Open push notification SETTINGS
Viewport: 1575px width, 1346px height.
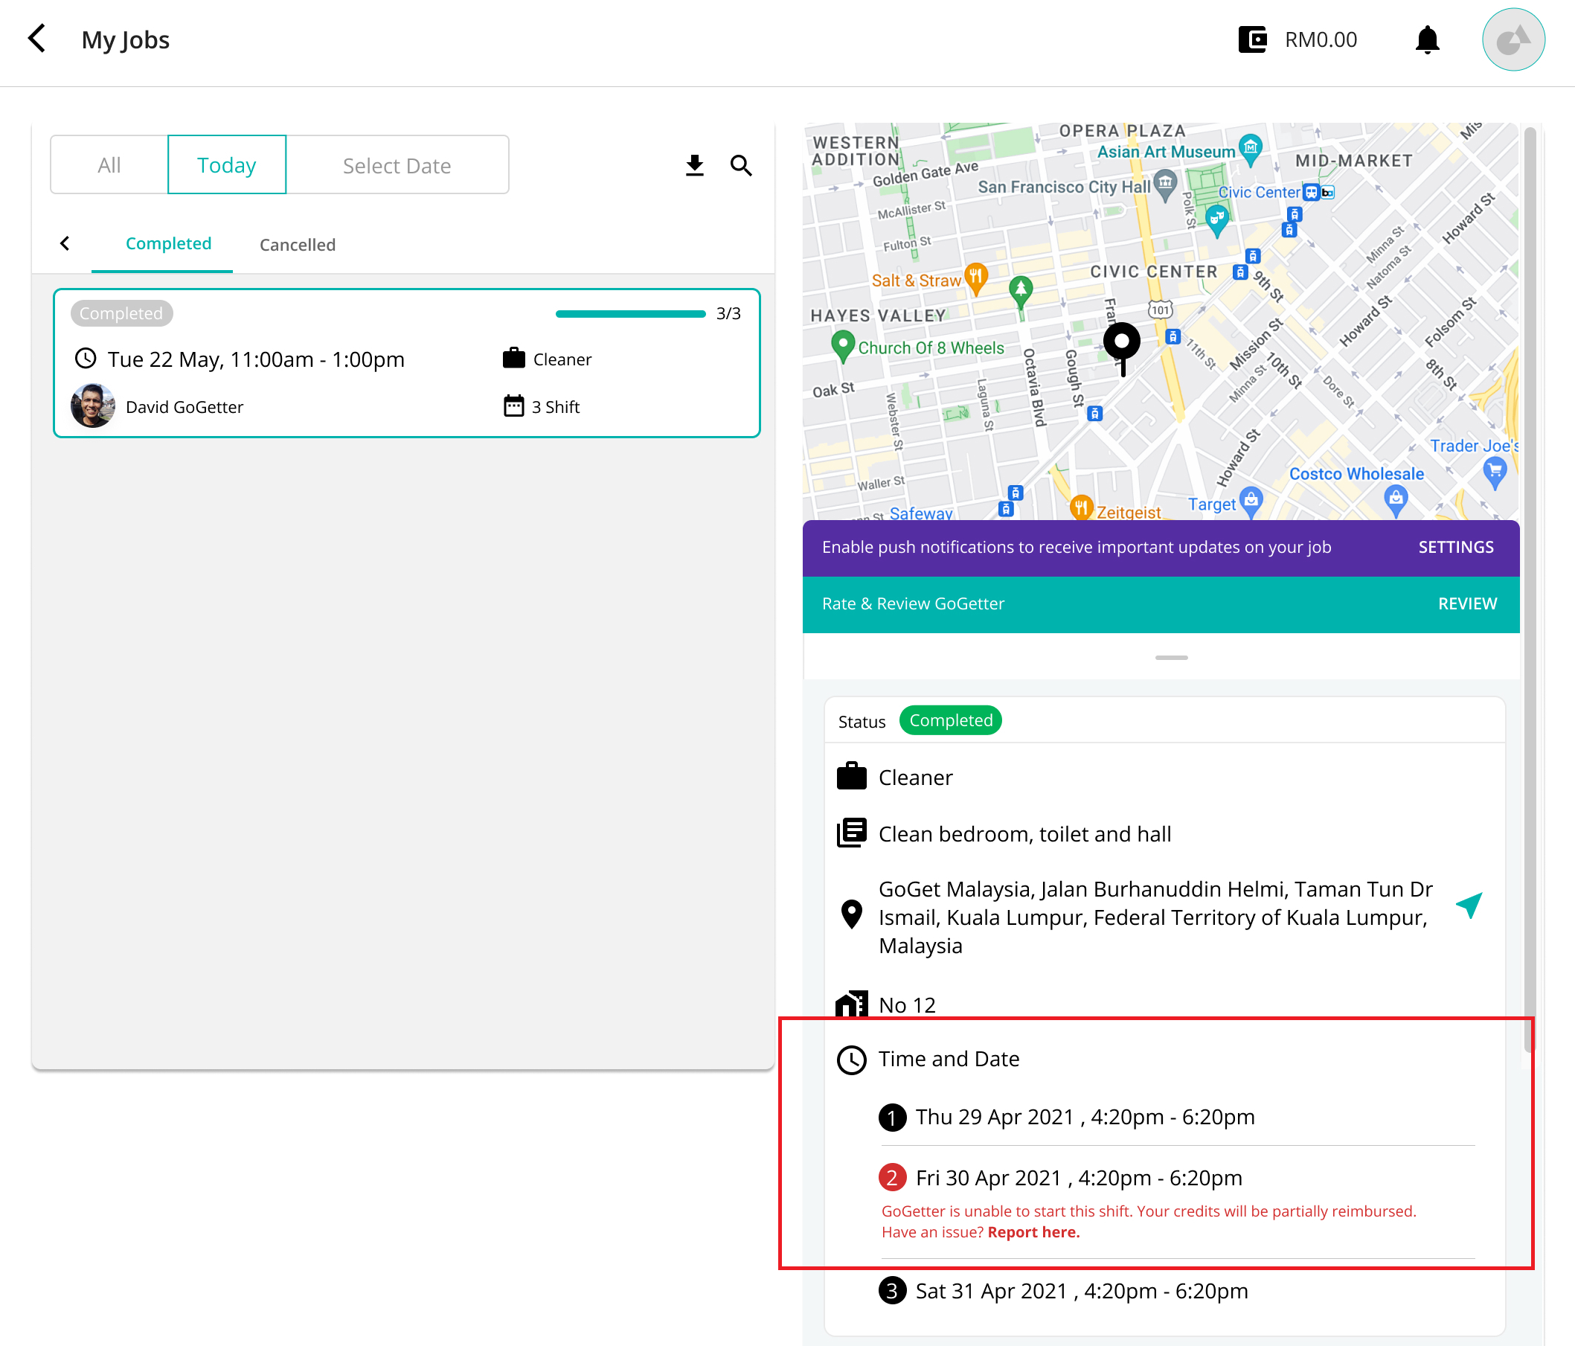click(1456, 547)
